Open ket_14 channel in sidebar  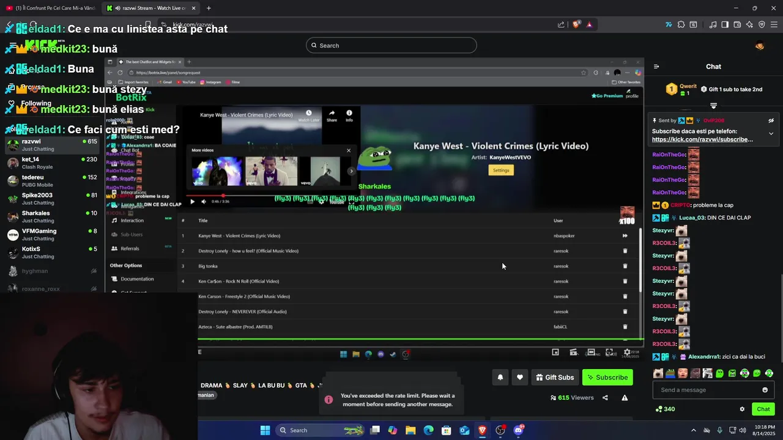tap(52, 163)
